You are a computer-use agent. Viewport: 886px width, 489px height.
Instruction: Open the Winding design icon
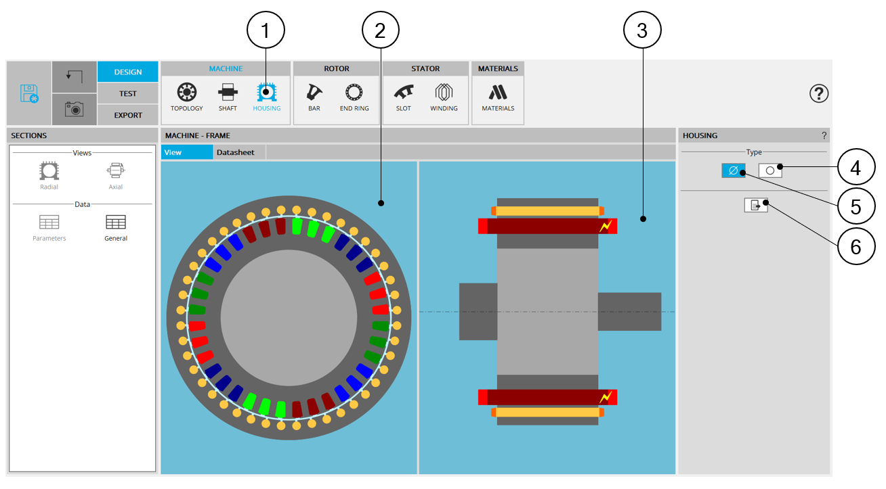point(444,97)
